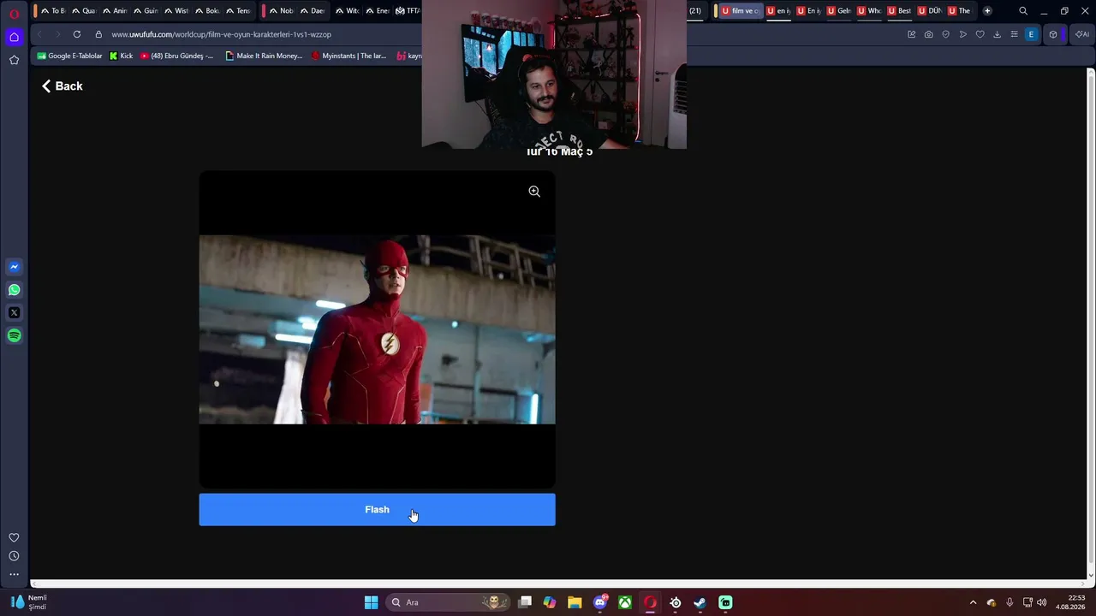Open Spotify in the Opera sidebar

[14, 336]
